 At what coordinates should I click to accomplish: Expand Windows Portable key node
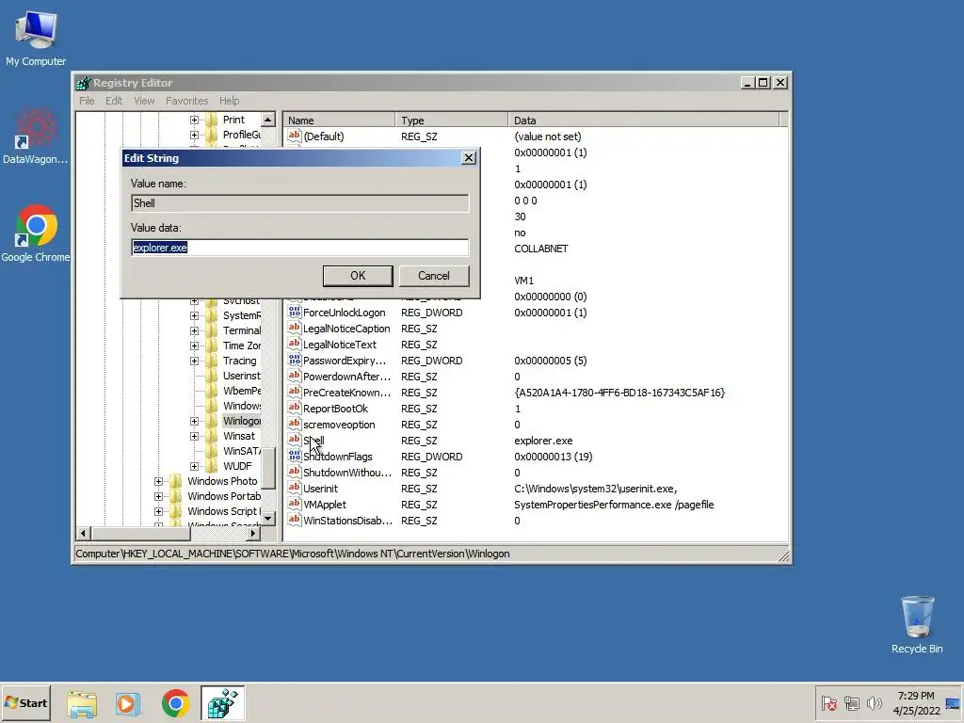pos(158,496)
